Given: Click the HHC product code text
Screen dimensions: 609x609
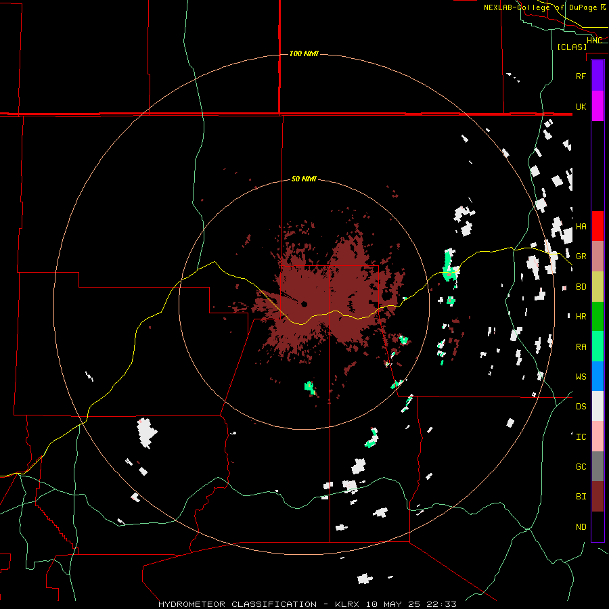Looking at the screenshot, I should coord(594,41).
